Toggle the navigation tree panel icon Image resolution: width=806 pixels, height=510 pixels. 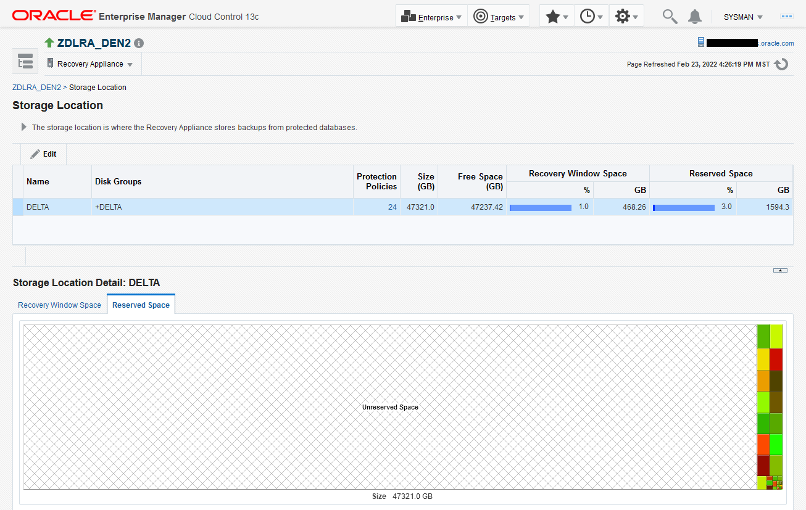click(25, 62)
